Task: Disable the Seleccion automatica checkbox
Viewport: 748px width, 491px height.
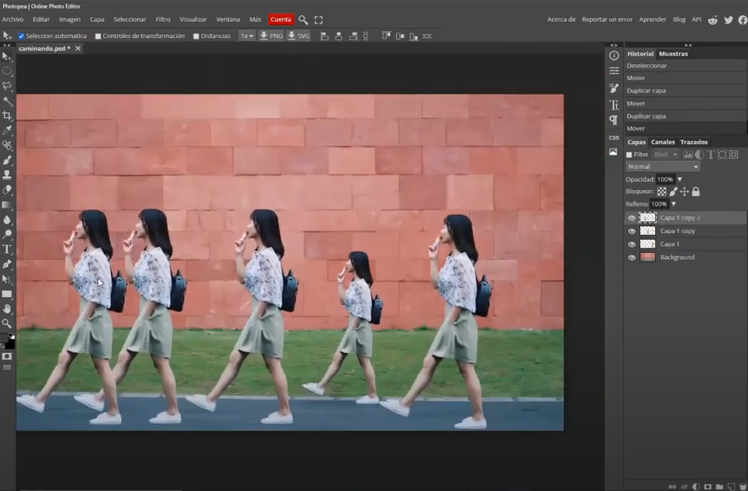Action: point(22,36)
